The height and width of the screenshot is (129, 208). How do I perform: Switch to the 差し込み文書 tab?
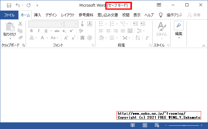pos(108,15)
